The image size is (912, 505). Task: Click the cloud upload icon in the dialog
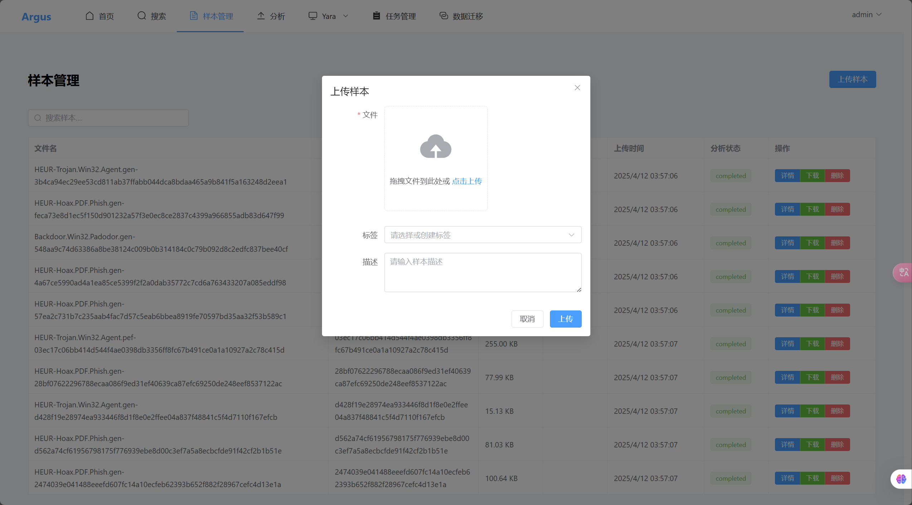(435, 147)
